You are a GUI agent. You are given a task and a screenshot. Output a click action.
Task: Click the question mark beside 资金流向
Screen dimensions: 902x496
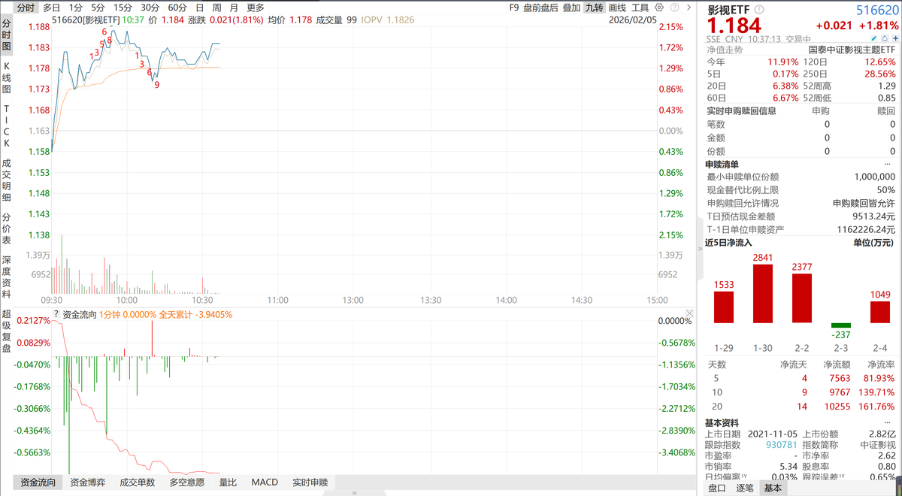point(56,313)
